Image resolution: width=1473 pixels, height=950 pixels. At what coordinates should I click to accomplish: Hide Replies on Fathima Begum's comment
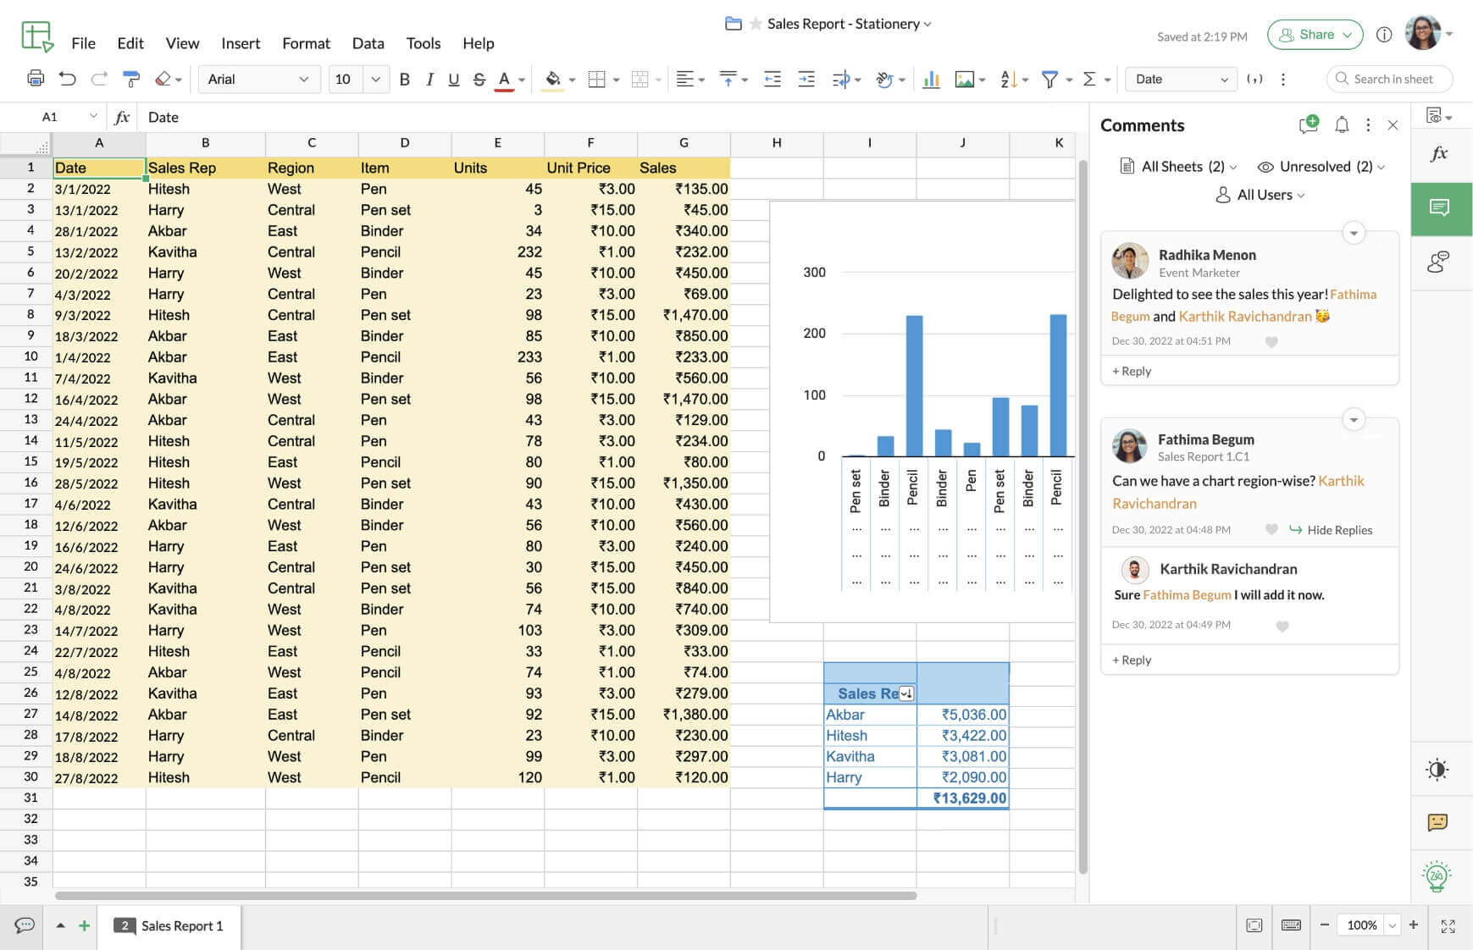(x=1338, y=530)
